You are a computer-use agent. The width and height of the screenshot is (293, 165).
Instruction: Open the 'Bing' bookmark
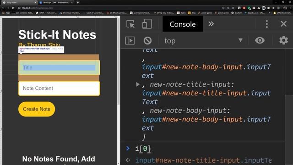(192, 13)
